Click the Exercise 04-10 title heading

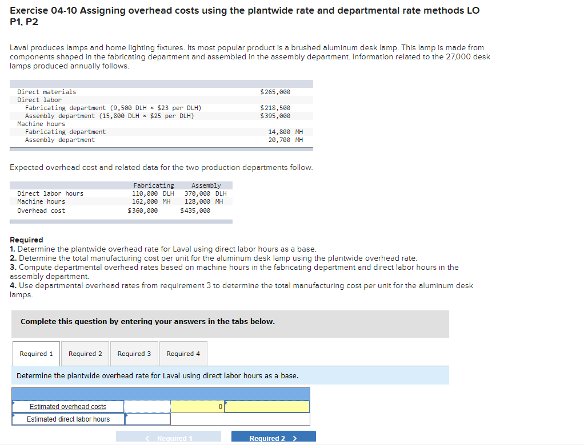(x=245, y=16)
